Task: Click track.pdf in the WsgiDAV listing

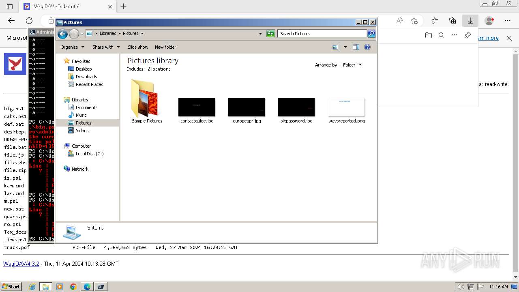Action: tap(17, 247)
